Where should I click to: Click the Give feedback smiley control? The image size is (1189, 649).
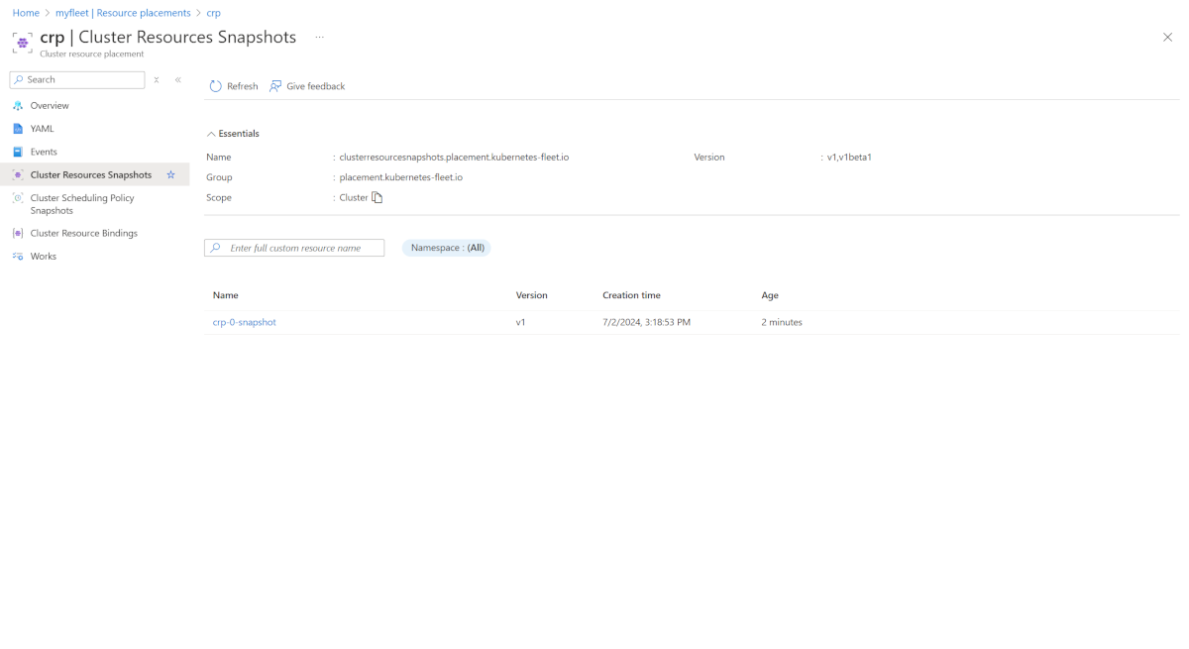tap(307, 86)
